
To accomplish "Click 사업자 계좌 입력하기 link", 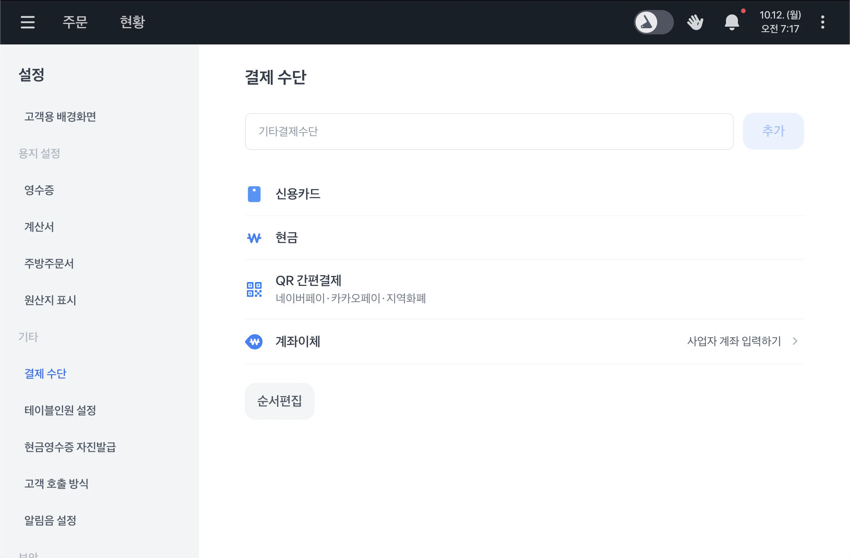I will 734,341.
